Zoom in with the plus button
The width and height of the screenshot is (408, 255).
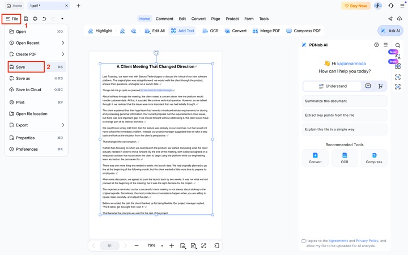pyautogui.click(x=172, y=245)
